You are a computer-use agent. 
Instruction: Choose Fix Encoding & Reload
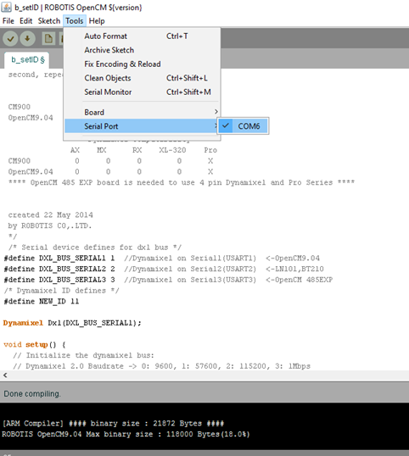tap(142, 64)
